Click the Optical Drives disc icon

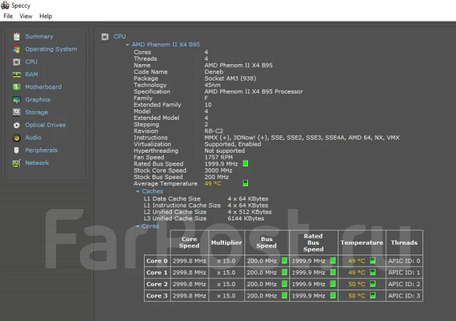point(16,126)
